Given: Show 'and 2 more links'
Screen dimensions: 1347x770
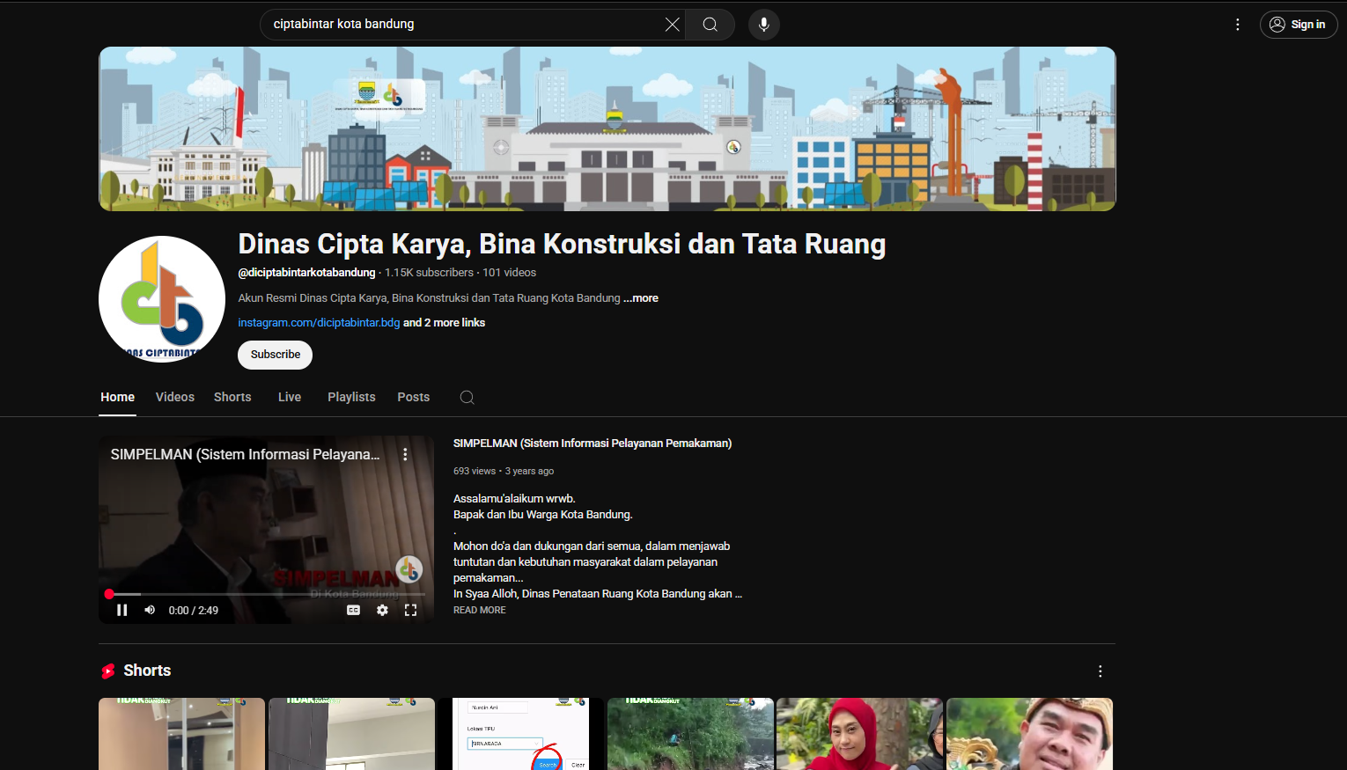Looking at the screenshot, I should pyautogui.click(x=445, y=323).
